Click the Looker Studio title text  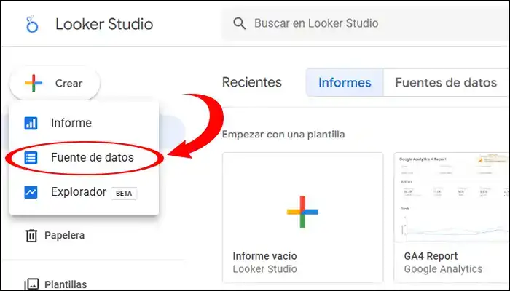(104, 24)
